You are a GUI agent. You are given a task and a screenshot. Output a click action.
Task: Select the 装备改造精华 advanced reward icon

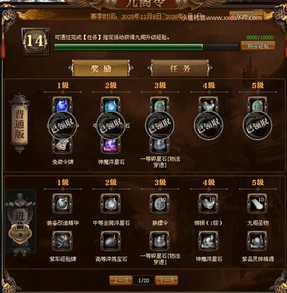(x=62, y=203)
